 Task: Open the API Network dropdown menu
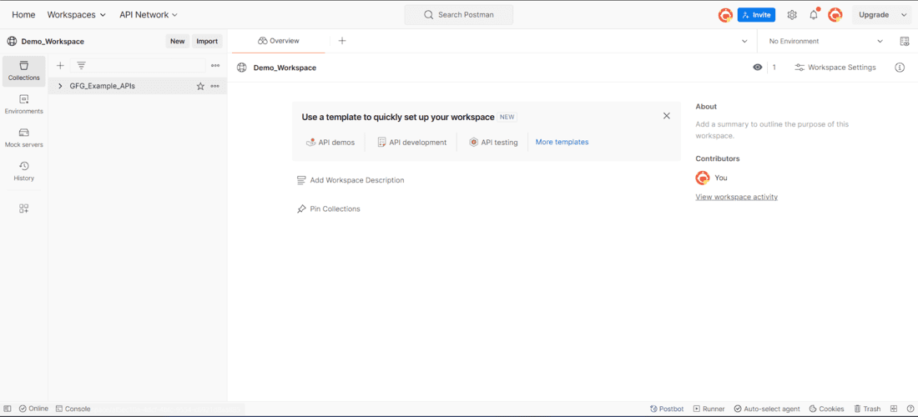tap(149, 15)
